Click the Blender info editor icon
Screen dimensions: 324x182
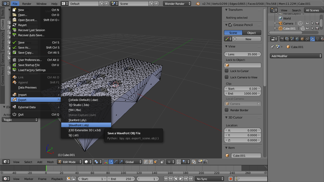5,4
